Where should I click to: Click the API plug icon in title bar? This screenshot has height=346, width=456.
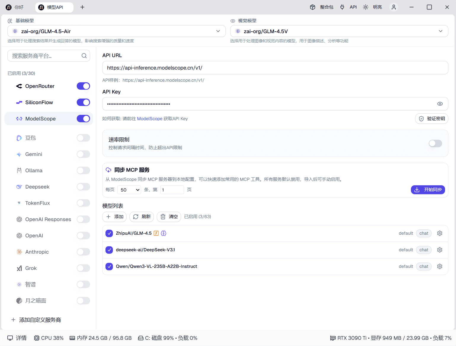pyautogui.click(x=342, y=7)
